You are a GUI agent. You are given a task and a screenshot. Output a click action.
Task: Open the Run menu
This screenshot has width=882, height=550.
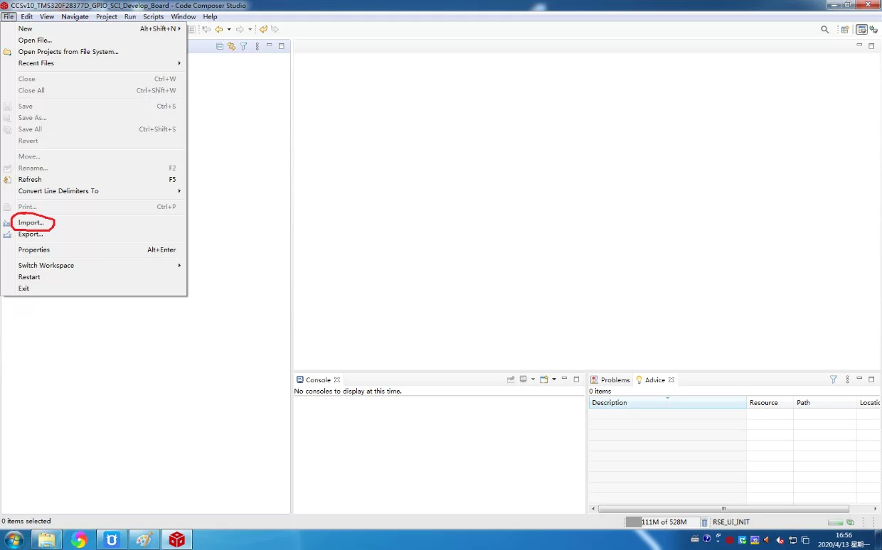pyautogui.click(x=130, y=16)
